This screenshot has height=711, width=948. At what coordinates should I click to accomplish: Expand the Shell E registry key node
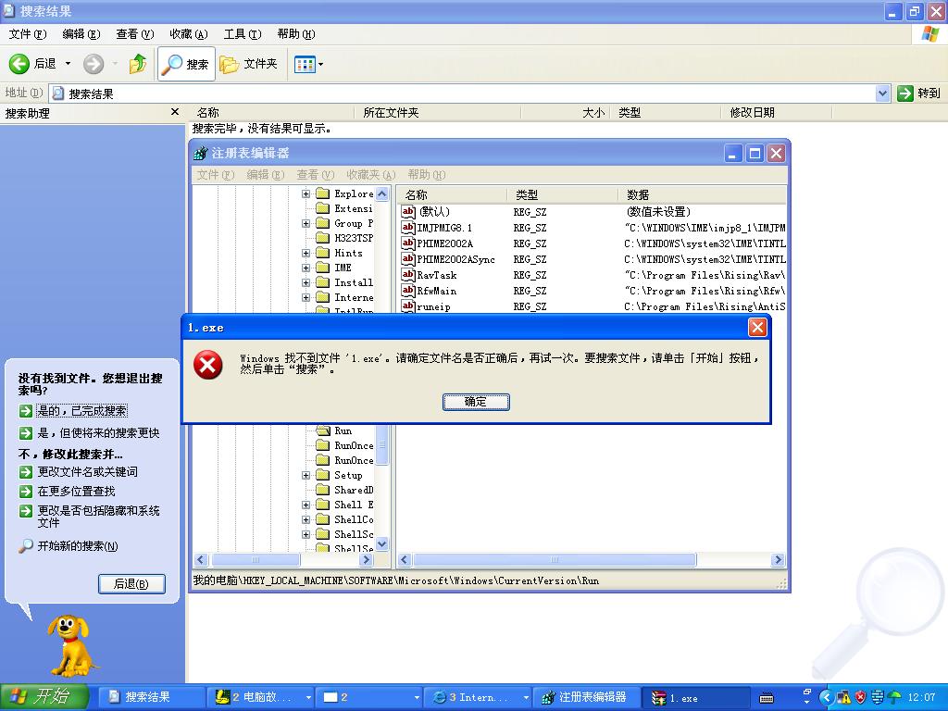click(x=306, y=505)
